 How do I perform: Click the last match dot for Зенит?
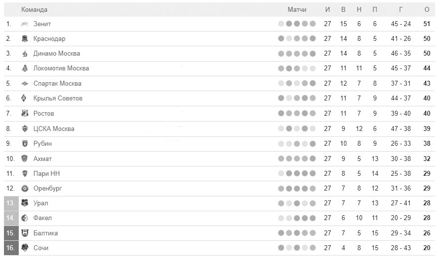pyautogui.click(x=313, y=24)
